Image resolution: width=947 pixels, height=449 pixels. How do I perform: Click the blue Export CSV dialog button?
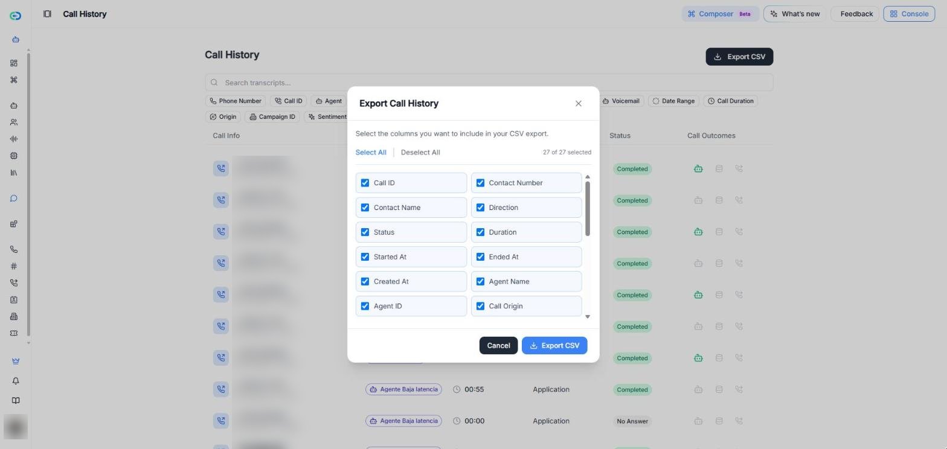coord(554,346)
